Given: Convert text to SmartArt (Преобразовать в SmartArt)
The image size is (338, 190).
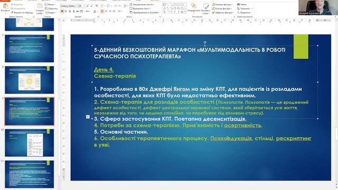Looking at the screenshot, I should click(x=145, y=13).
